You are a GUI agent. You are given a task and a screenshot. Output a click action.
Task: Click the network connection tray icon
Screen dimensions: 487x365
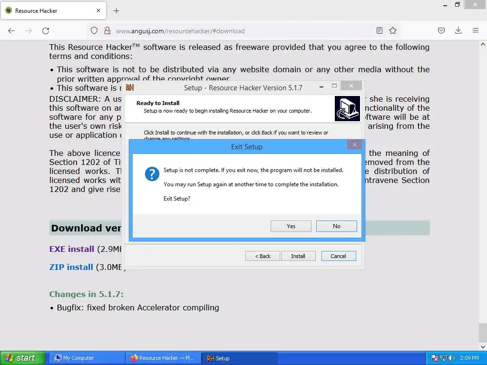tap(443, 358)
